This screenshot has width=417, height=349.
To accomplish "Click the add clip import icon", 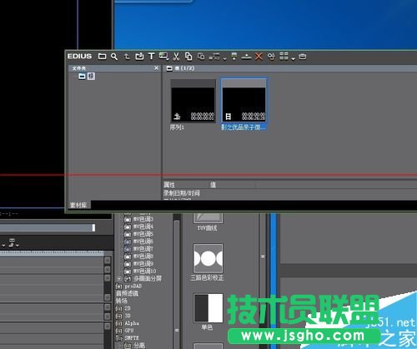I will (x=139, y=57).
